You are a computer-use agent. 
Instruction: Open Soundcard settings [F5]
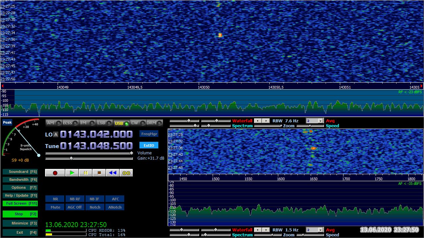pyautogui.click(x=20, y=172)
